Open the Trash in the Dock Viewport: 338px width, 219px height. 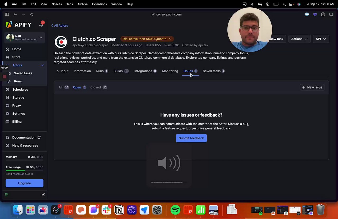pos(320,210)
